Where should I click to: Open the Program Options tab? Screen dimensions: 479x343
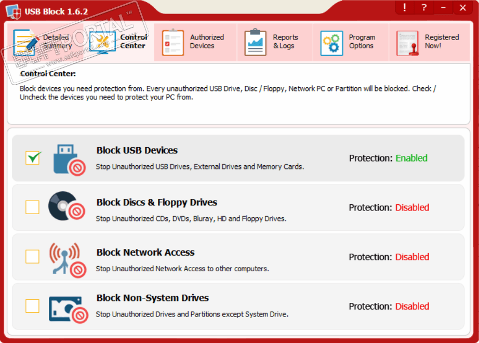pyautogui.click(x=351, y=42)
